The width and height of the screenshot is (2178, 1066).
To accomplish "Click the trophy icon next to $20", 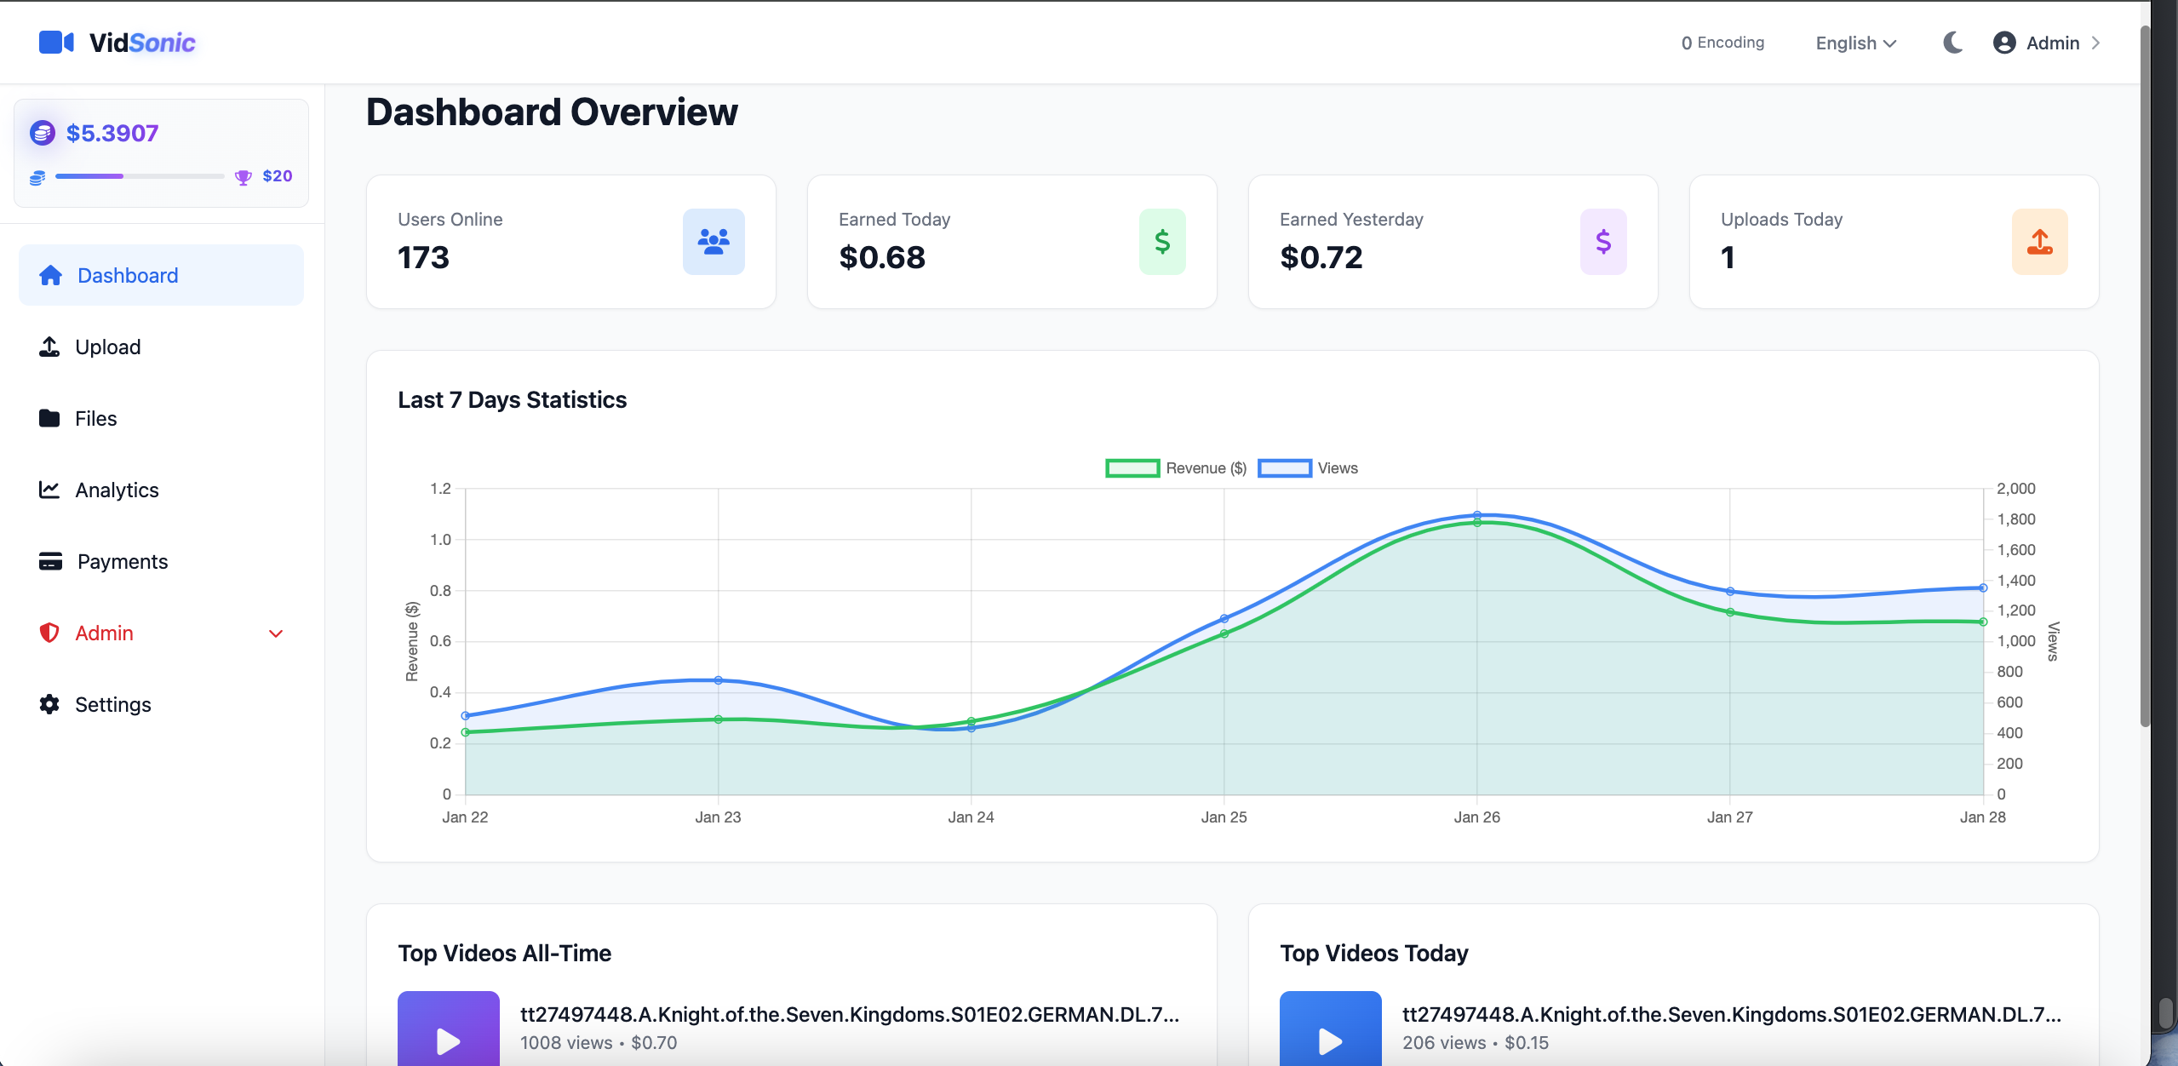I will point(244,177).
